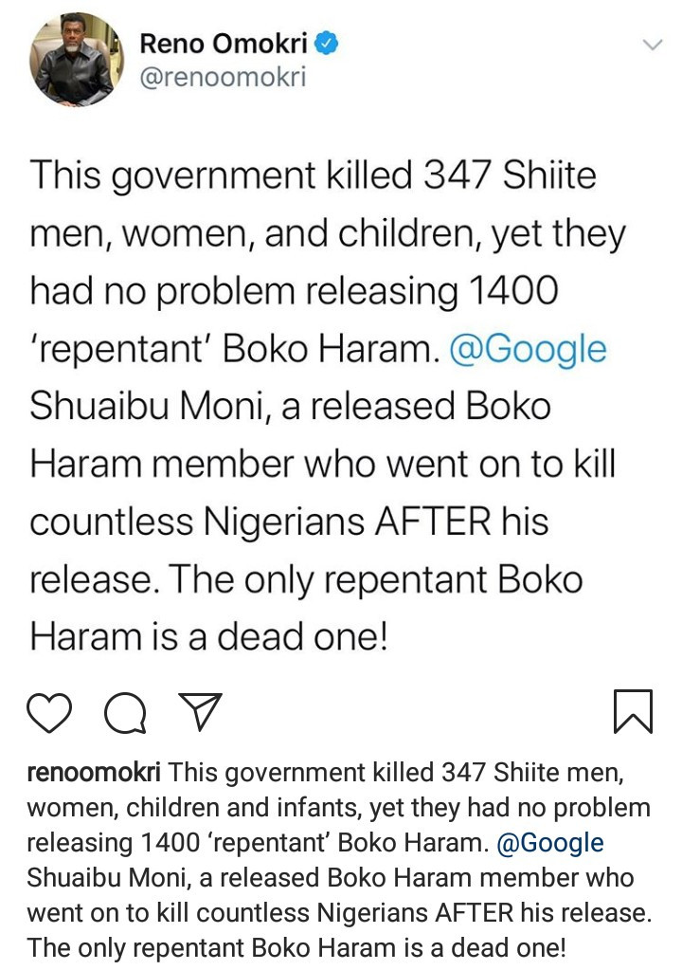Click the tweet's first line "This government killed 347 Shiite"
Image resolution: width=682 pixels, height=970 pixels.
coord(313,175)
